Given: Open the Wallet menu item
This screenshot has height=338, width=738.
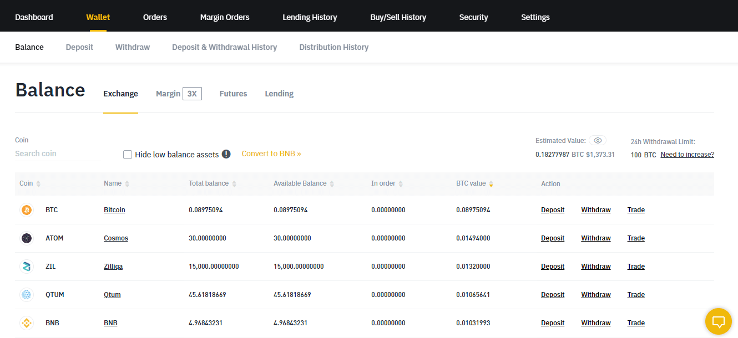Looking at the screenshot, I should click(x=98, y=17).
